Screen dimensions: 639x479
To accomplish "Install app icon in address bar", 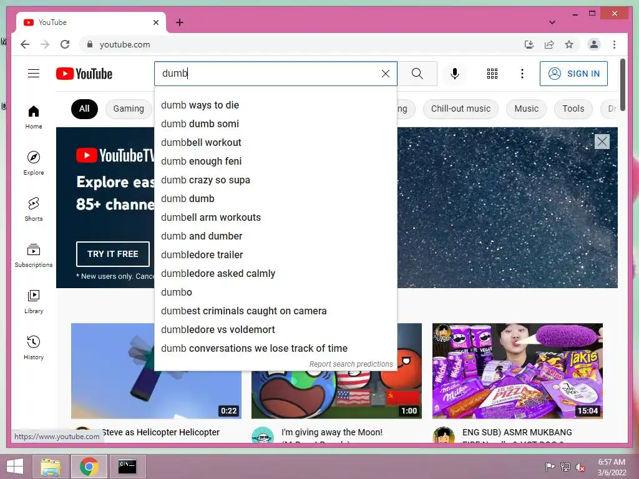I will [529, 44].
